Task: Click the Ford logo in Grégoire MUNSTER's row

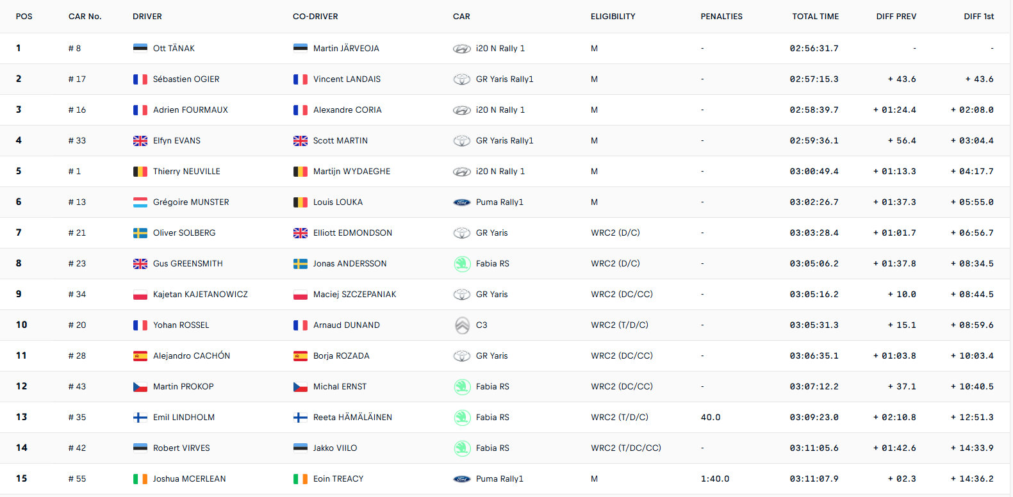Action: coord(462,202)
